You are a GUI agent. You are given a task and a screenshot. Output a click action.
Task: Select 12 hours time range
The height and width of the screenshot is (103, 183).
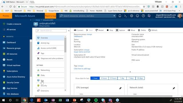(113, 78)
